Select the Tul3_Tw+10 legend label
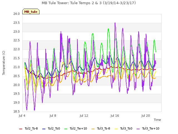 tap(151, 128)
